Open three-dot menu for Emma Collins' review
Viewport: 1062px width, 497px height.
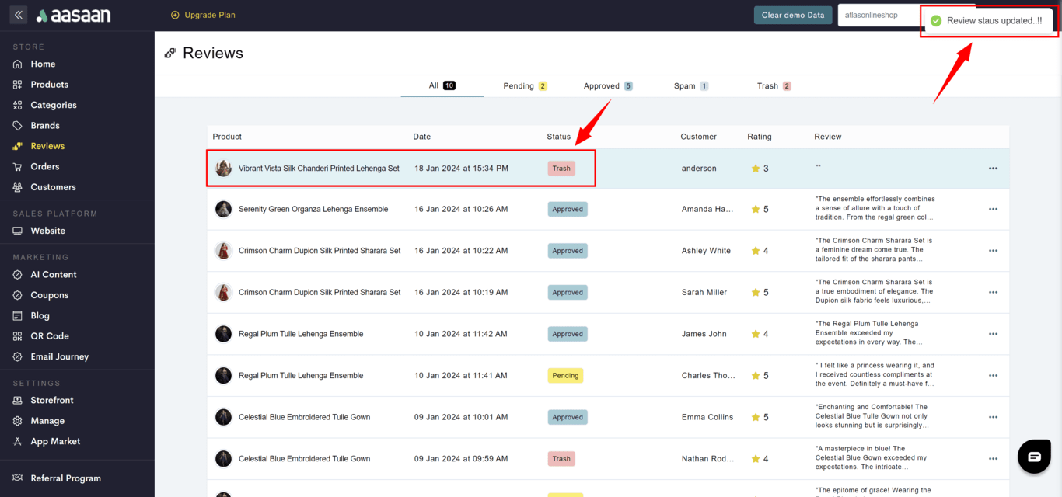pyautogui.click(x=993, y=417)
